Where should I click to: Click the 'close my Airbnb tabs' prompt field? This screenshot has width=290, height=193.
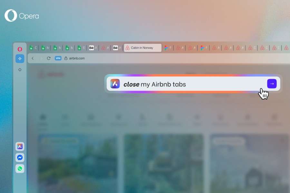pos(193,84)
